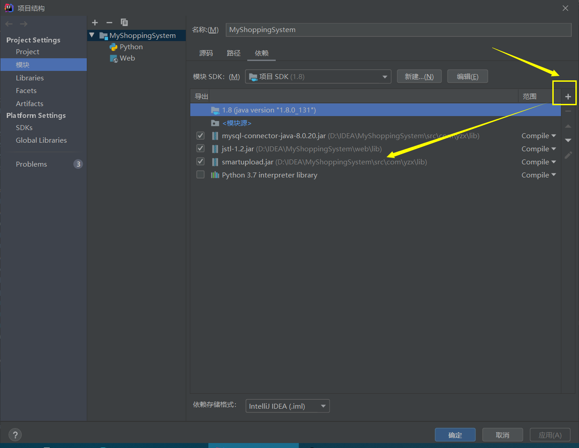
Task: Select Libraries in Project Settings sidebar
Action: (x=30, y=78)
